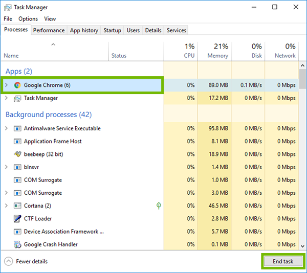Sort processes by Memory column

point(214,51)
